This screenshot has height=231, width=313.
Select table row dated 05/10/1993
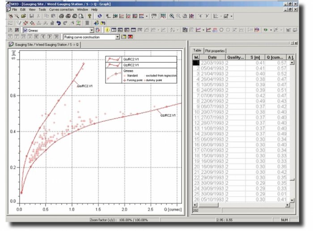[241, 199]
